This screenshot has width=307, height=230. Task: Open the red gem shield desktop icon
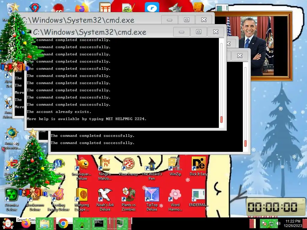pos(35,8)
